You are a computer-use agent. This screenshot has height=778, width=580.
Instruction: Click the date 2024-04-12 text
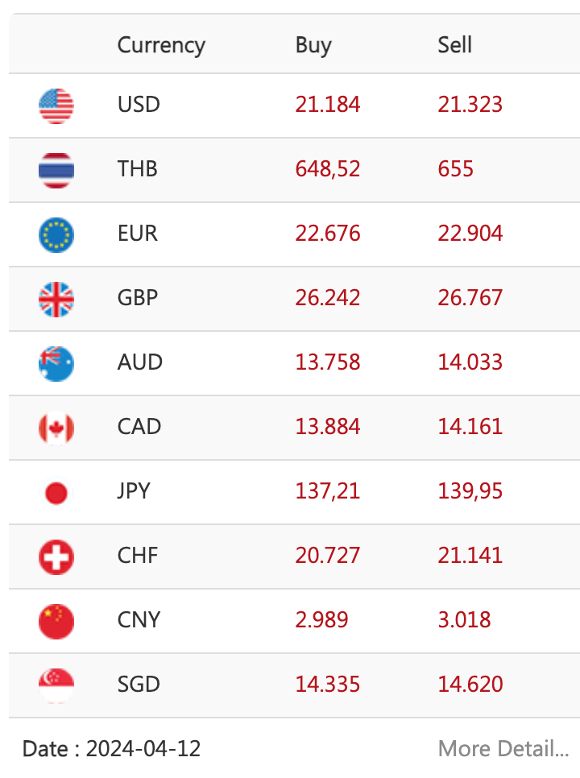coord(143,749)
